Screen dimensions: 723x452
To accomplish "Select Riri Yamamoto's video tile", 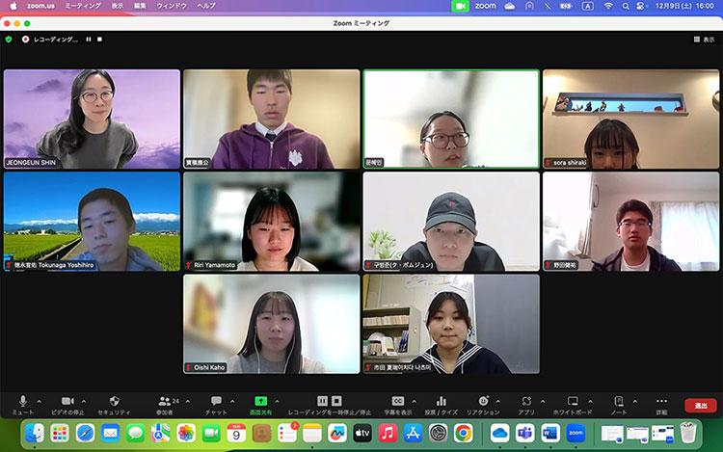I will [x=271, y=222].
